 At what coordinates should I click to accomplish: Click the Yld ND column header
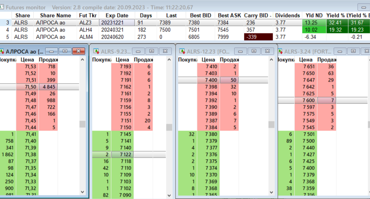click(x=314, y=16)
